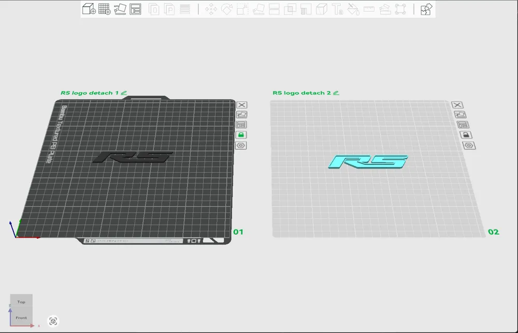The height and width of the screenshot is (333, 518).
Task: Open the Assembly view puzzle icon
Action: [426, 9]
